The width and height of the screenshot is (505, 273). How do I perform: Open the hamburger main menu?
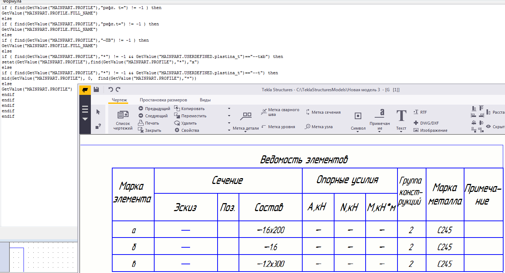point(85,110)
